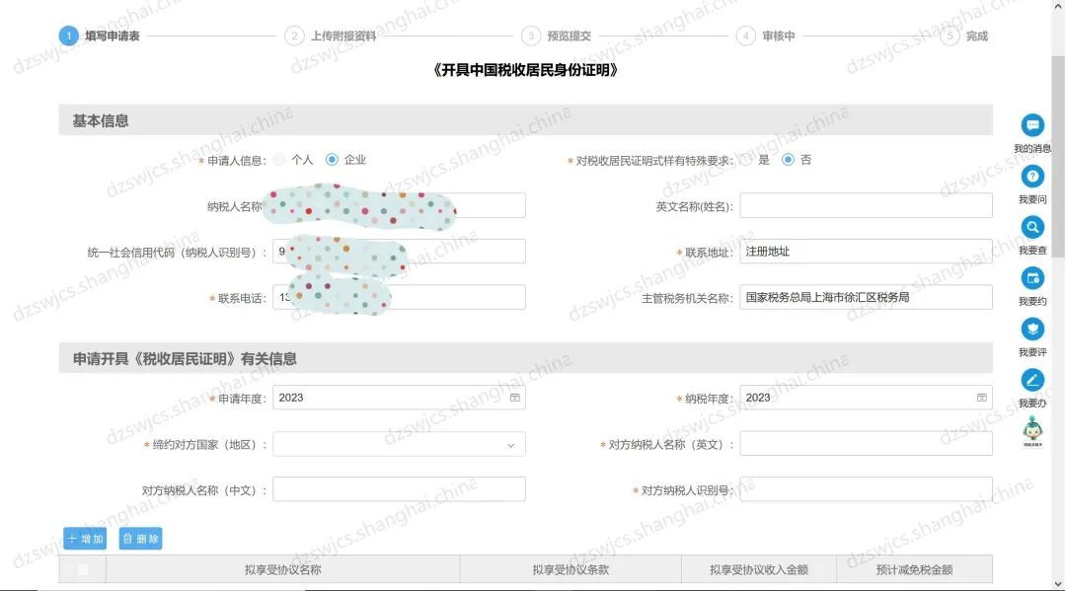Screen dimensions: 1066x591
Task: Click the 删除 delete row button
Action: [140, 539]
